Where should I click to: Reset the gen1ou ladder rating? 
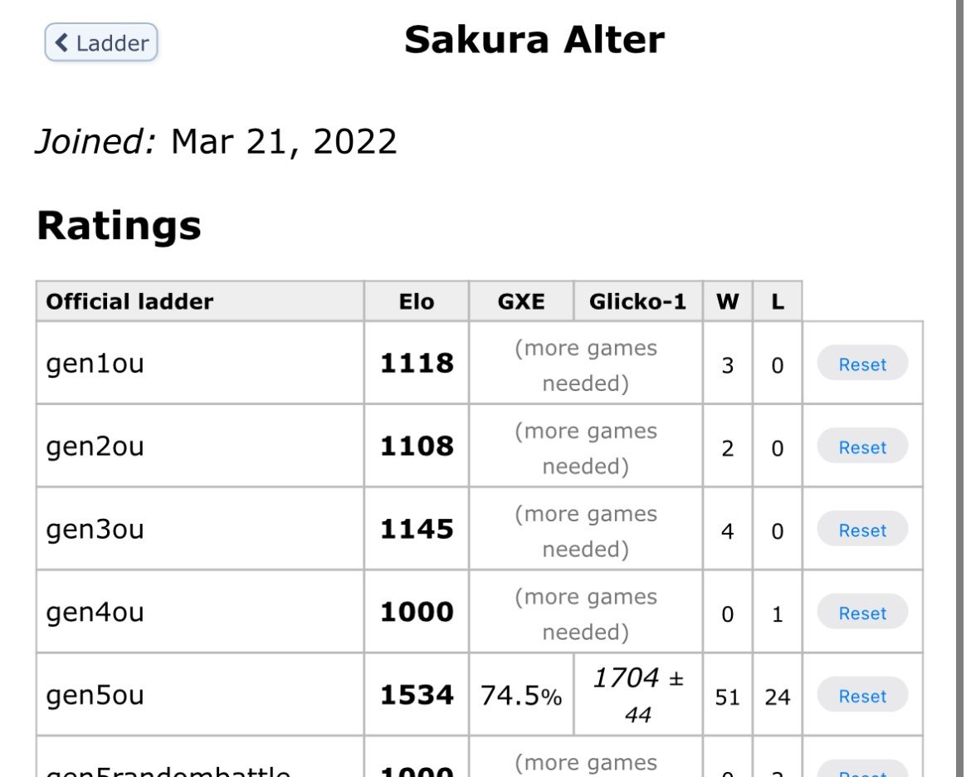point(862,364)
